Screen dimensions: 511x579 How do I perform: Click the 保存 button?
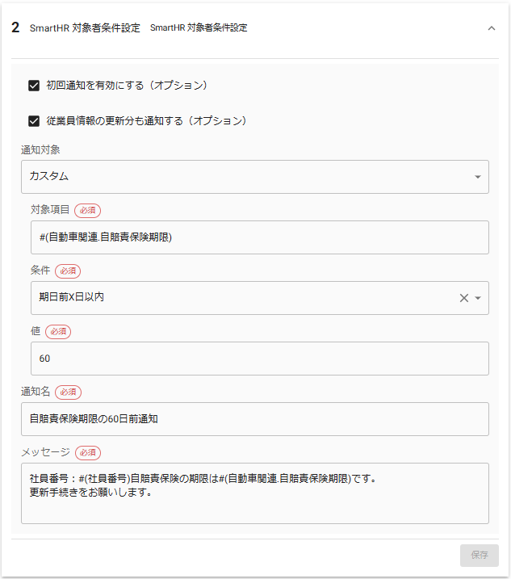[480, 556]
